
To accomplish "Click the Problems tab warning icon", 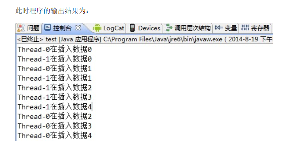I will click(x=21, y=28).
